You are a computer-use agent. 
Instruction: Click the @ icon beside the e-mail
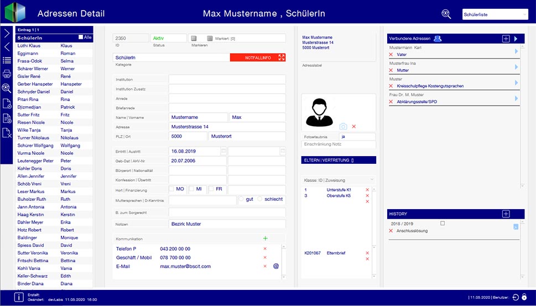tap(275, 266)
